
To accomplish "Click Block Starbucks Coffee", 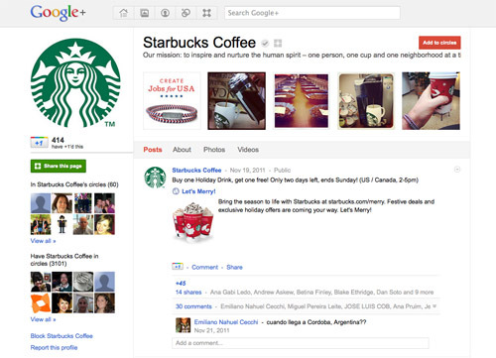I will 62,336.
